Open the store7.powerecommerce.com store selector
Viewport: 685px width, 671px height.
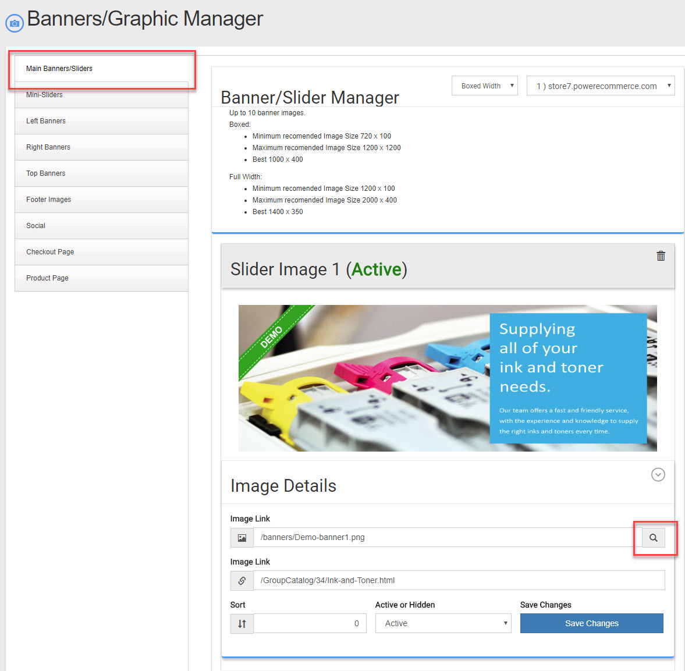[600, 86]
